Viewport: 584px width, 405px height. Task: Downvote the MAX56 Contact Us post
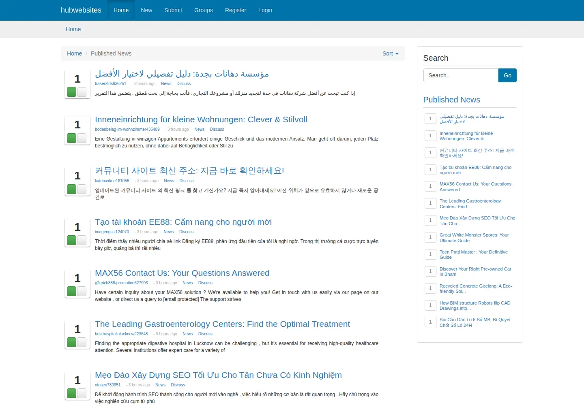pyautogui.click(x=82, y=291)
